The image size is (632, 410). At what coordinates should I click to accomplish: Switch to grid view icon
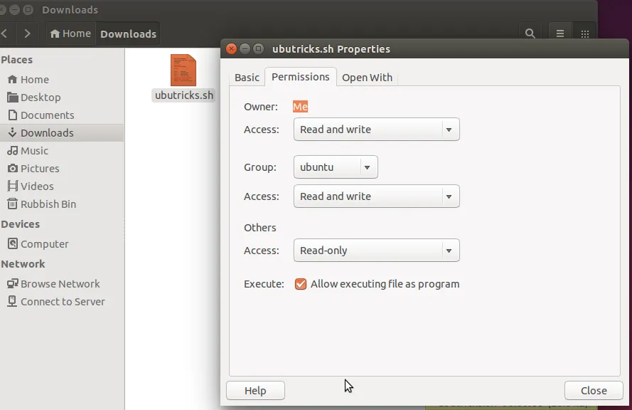(584, 33)
